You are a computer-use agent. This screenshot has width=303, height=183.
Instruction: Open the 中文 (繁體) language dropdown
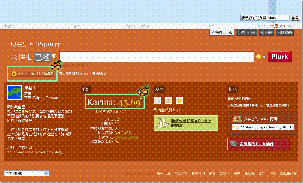coord(27,173)
